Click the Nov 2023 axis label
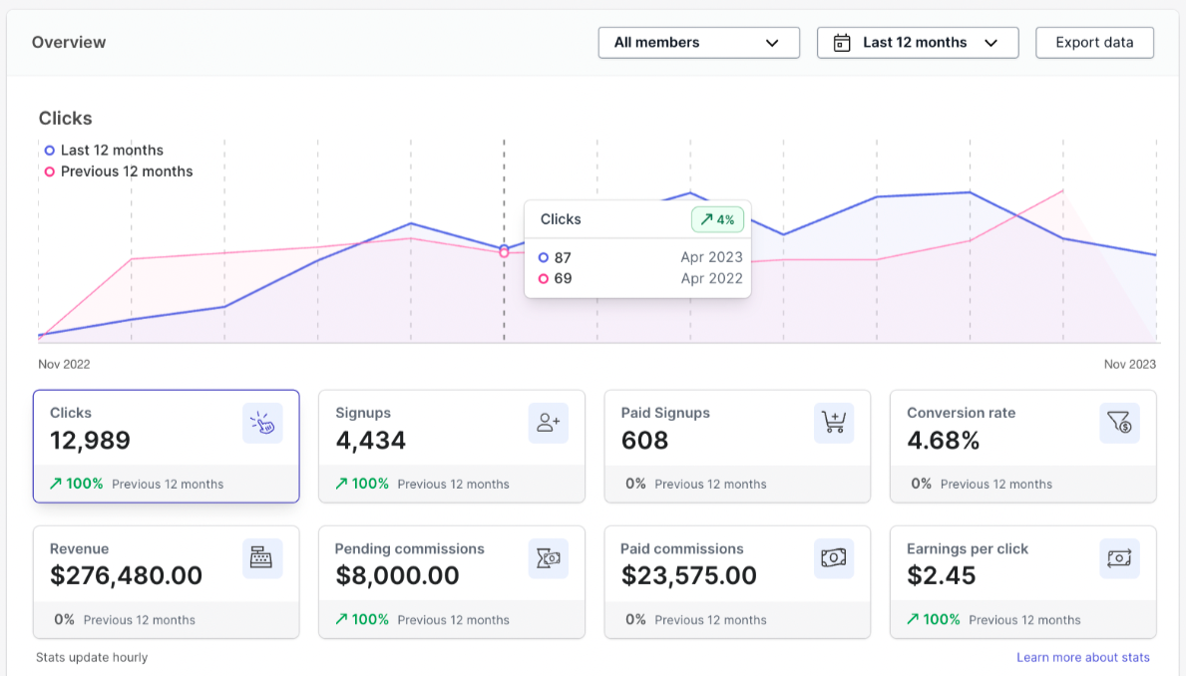 [x=1130, y=365]
